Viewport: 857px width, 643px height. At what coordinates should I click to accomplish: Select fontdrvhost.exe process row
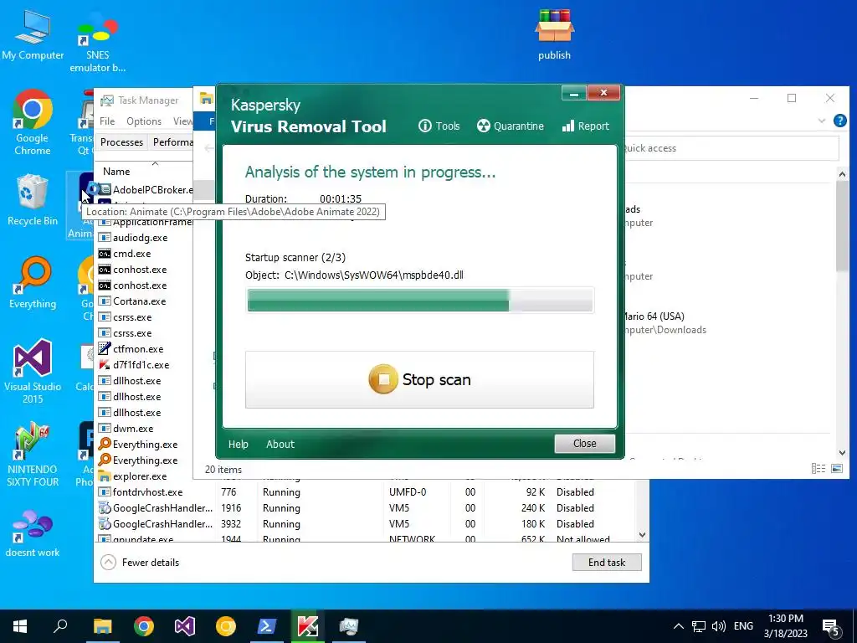pyautogui.click(x=367, y=491)
